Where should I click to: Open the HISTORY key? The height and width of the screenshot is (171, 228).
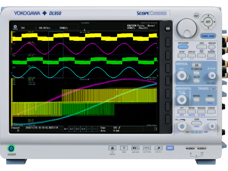[x=192, y=112]
